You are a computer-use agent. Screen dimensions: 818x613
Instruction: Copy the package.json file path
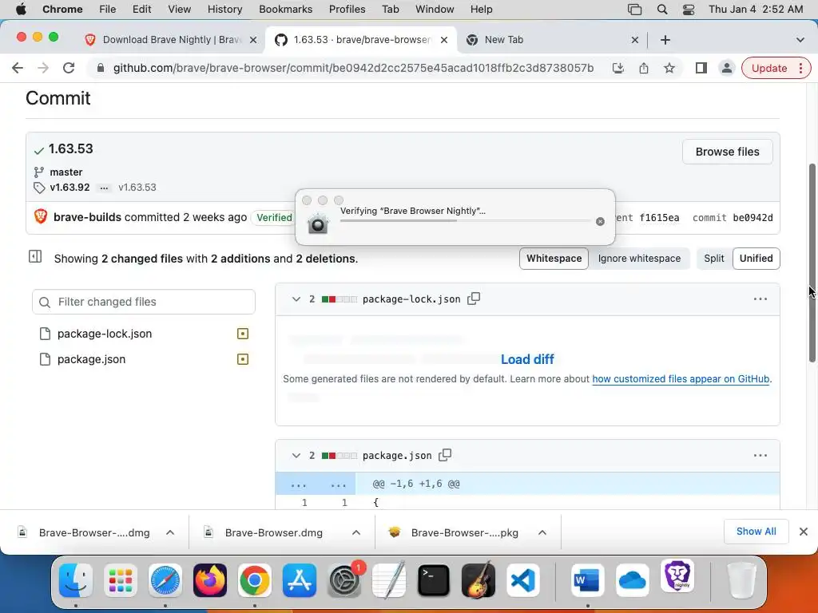pos(445,455)
